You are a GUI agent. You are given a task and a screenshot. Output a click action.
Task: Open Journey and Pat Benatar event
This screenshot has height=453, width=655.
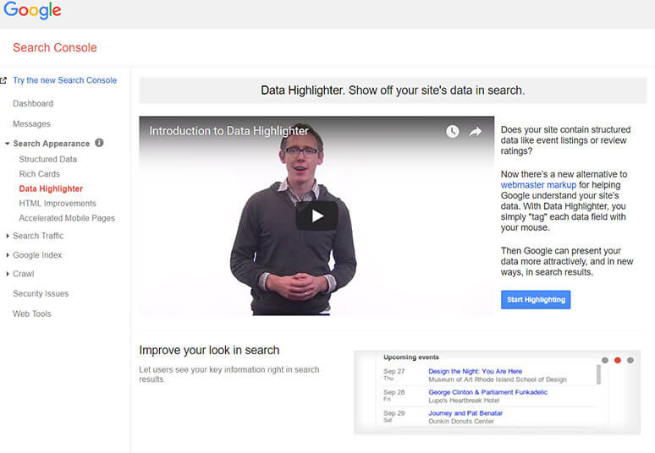click(x=465, y=413)
